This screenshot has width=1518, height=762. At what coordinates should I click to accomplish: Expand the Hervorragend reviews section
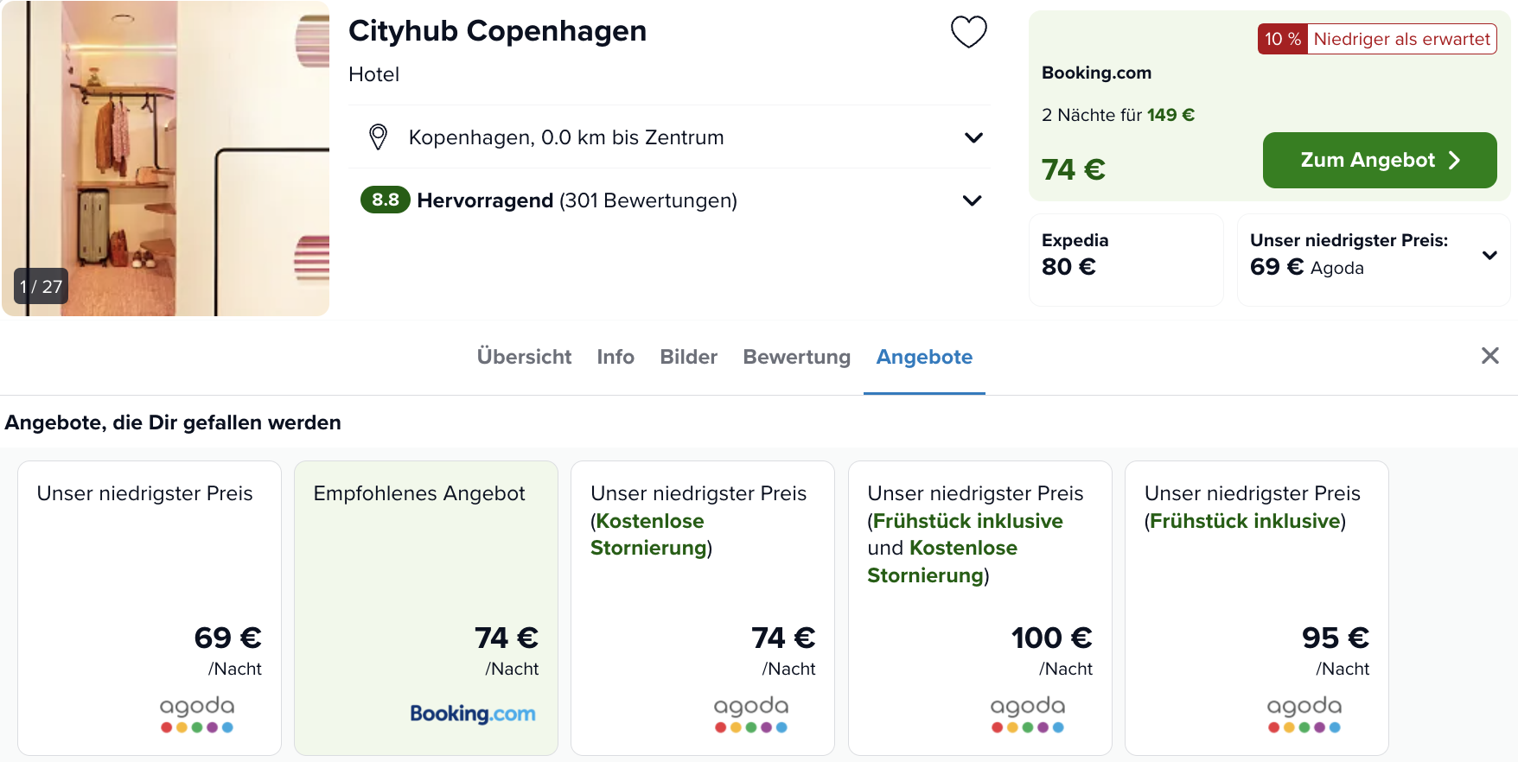(972, 200)
